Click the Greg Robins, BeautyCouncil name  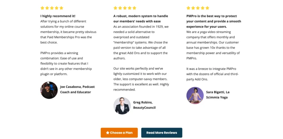(144, 105)
